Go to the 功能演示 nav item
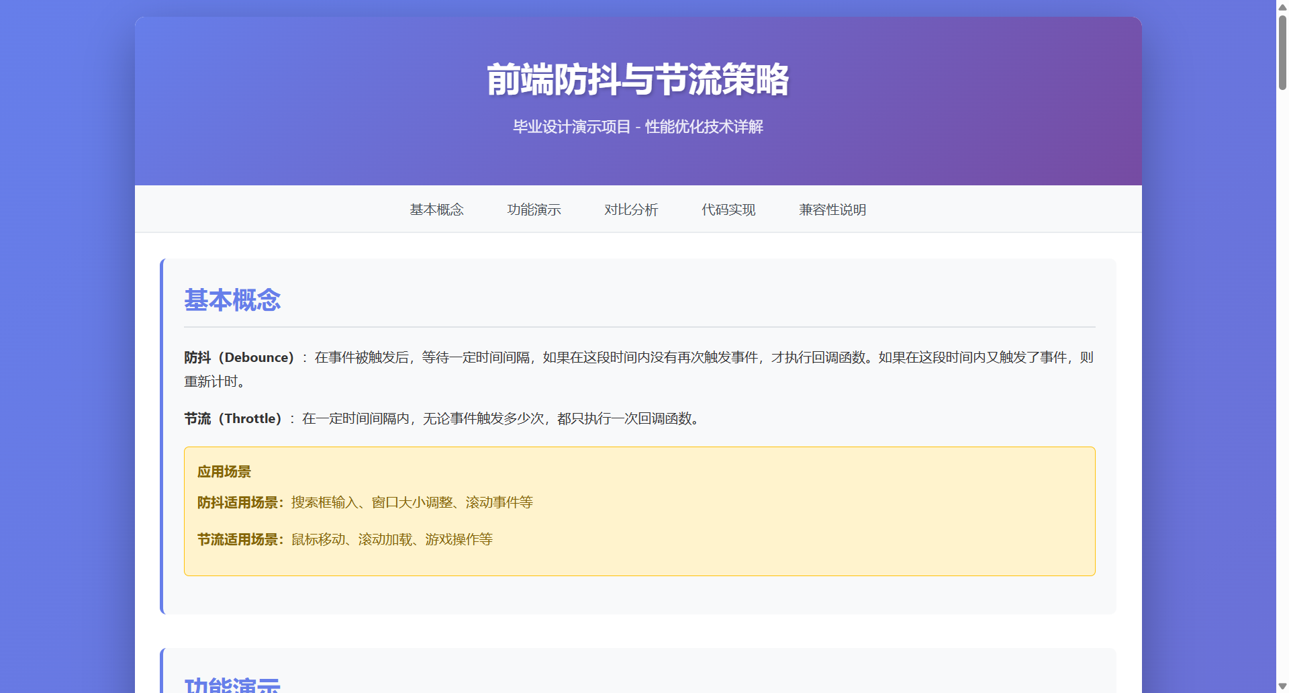Viewport: 1289px width, 693px height. tap(534, 210)
